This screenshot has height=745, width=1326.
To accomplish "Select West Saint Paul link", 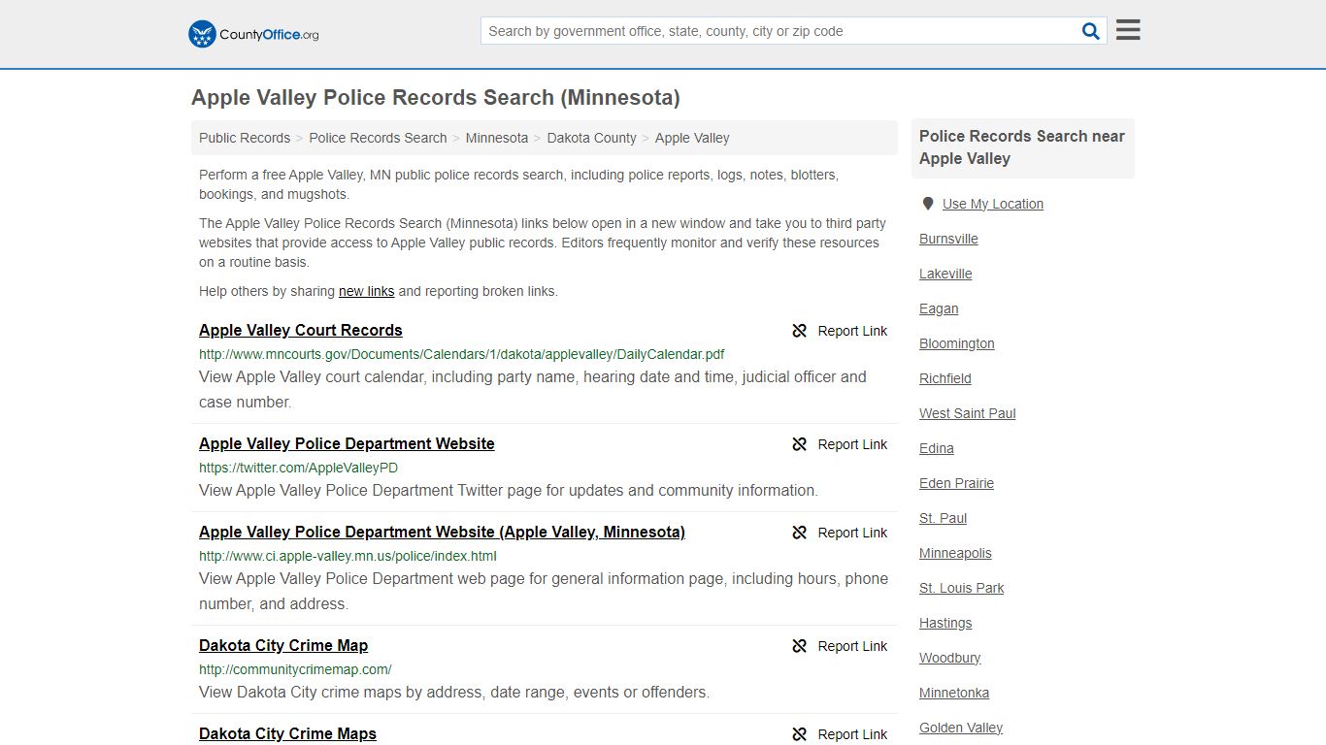I will pos(967,413).
